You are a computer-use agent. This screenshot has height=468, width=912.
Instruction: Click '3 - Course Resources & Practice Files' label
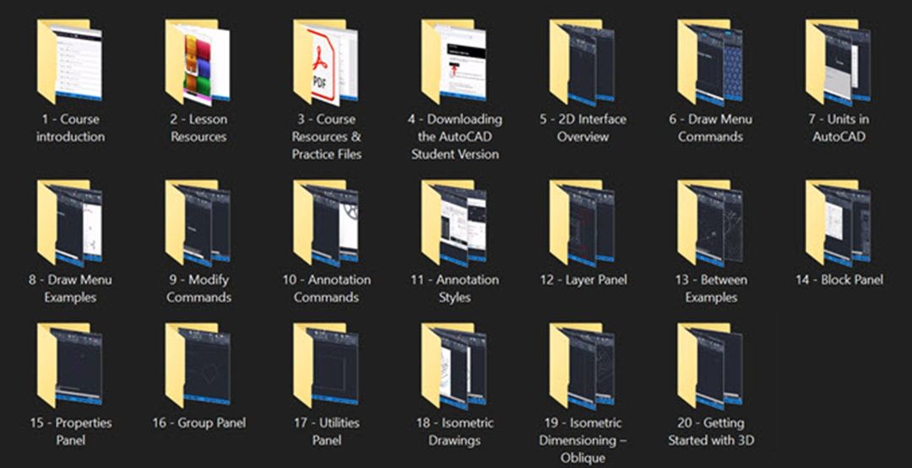point(326,137)
